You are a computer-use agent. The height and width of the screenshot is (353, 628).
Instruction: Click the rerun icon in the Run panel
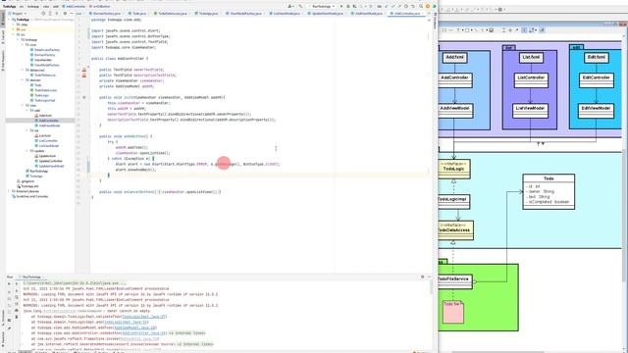(9, 284)
